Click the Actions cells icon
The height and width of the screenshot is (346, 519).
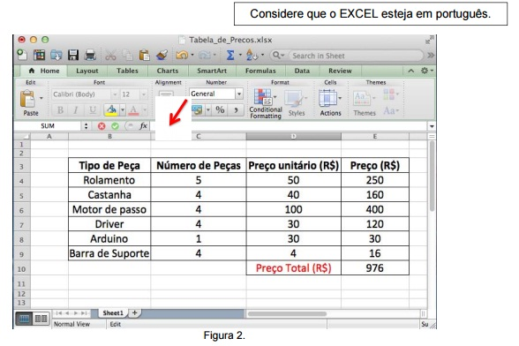[x=327, y=98]
